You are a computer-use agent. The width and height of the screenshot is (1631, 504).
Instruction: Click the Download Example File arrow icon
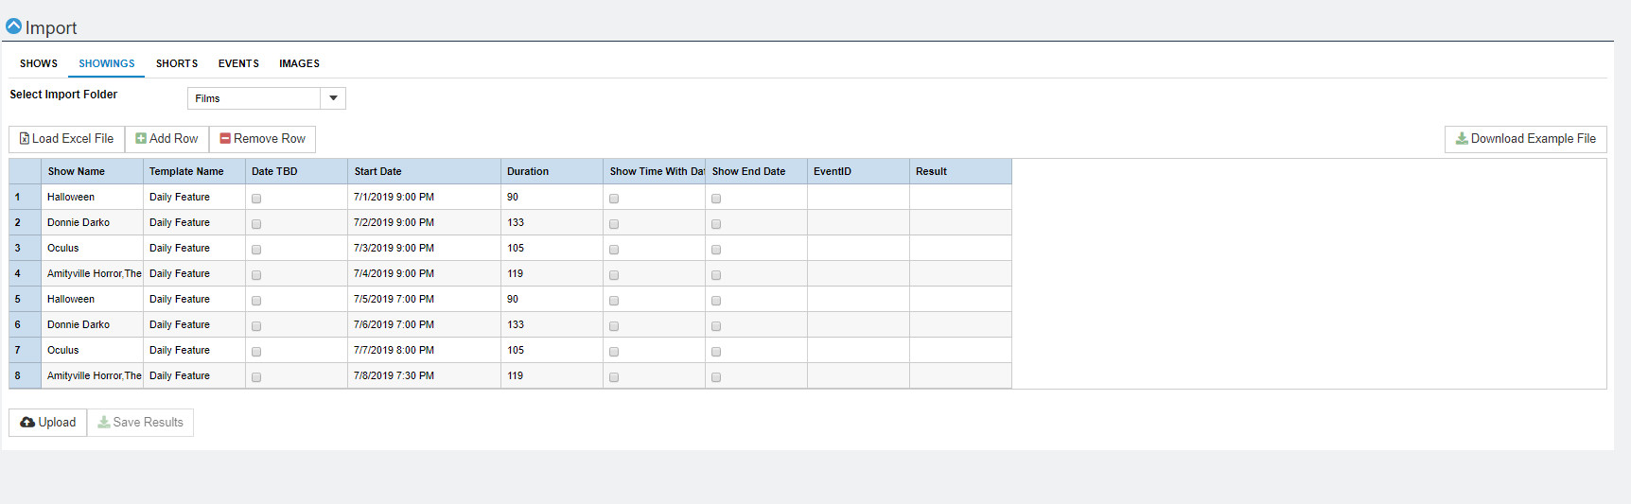pos(1462,138)
